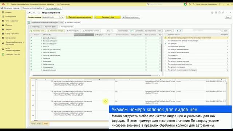Open the history clock icon in title bar
The image size is (233, 131).
(x=190, y=4)
